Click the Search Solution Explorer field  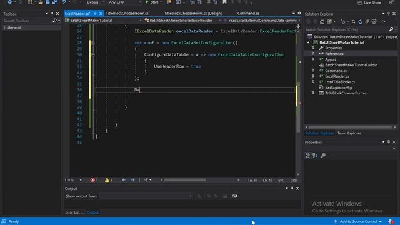[346, 29]
